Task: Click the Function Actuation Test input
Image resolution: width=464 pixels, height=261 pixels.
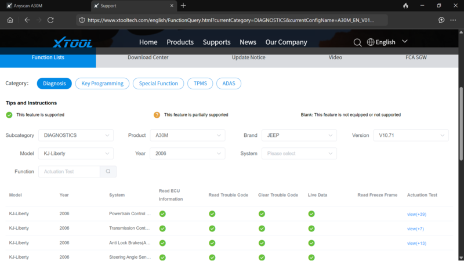Action: tap(69, 171)
